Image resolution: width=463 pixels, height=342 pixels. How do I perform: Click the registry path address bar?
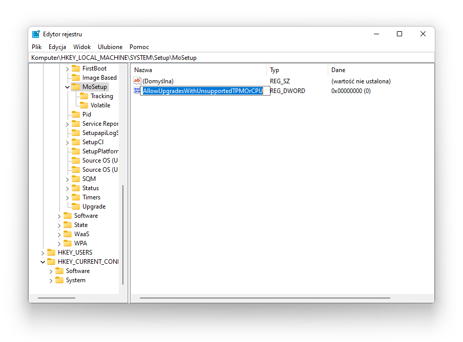tap(231, 57)
